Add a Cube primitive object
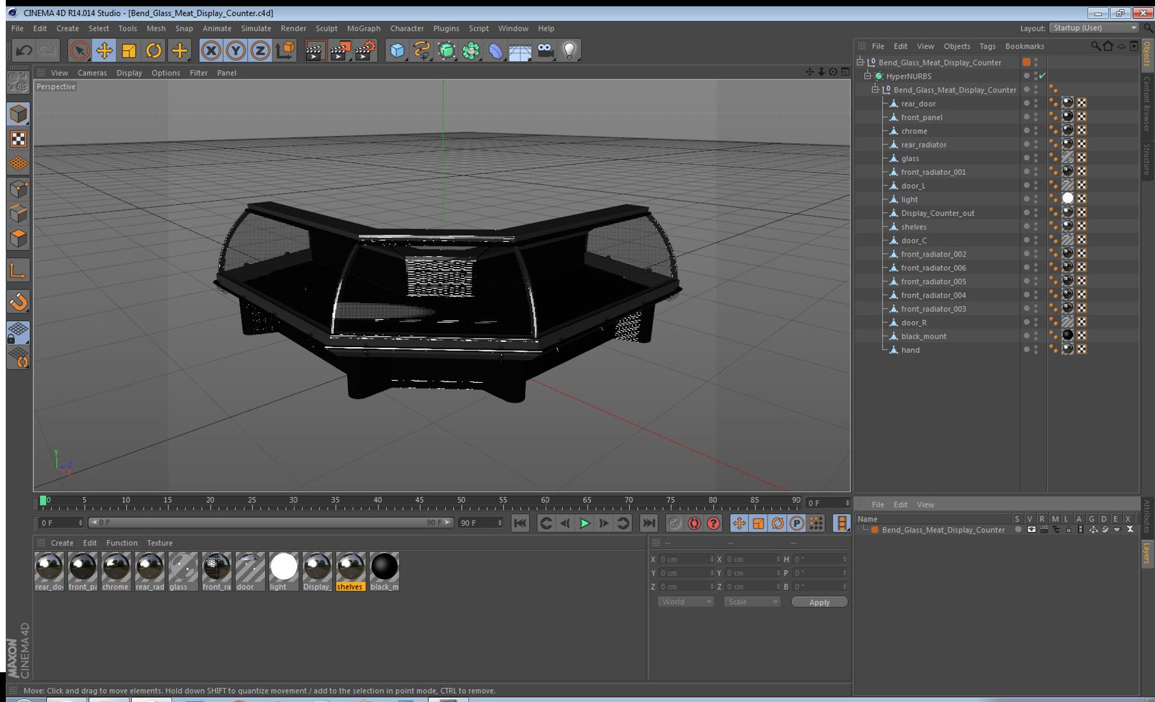1155x702 pixels. [x=397, y=51]
